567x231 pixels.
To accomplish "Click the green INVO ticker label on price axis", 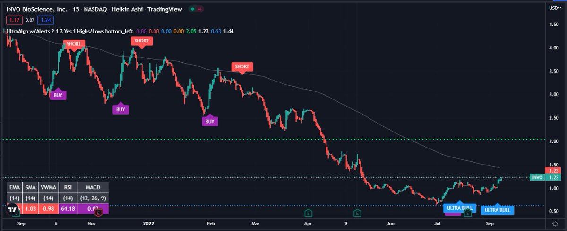I will (537, 177).
